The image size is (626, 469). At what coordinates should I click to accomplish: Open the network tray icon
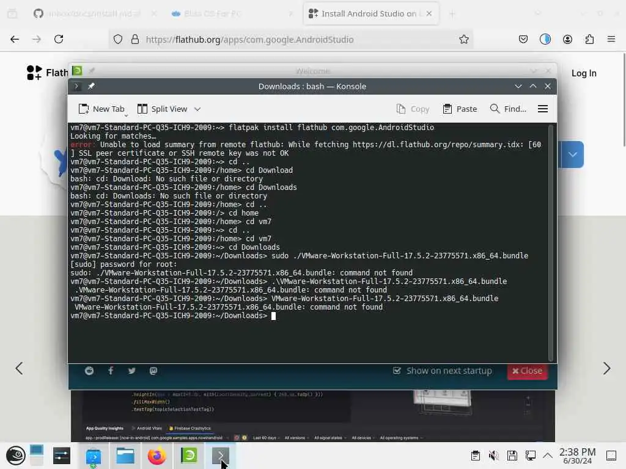point(530,456)
